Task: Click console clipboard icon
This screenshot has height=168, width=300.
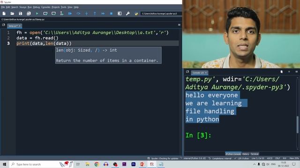Action: coord(281,71)
